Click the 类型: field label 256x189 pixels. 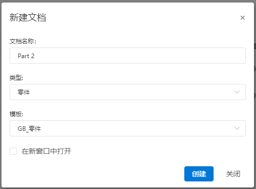[x=16, y=78]
